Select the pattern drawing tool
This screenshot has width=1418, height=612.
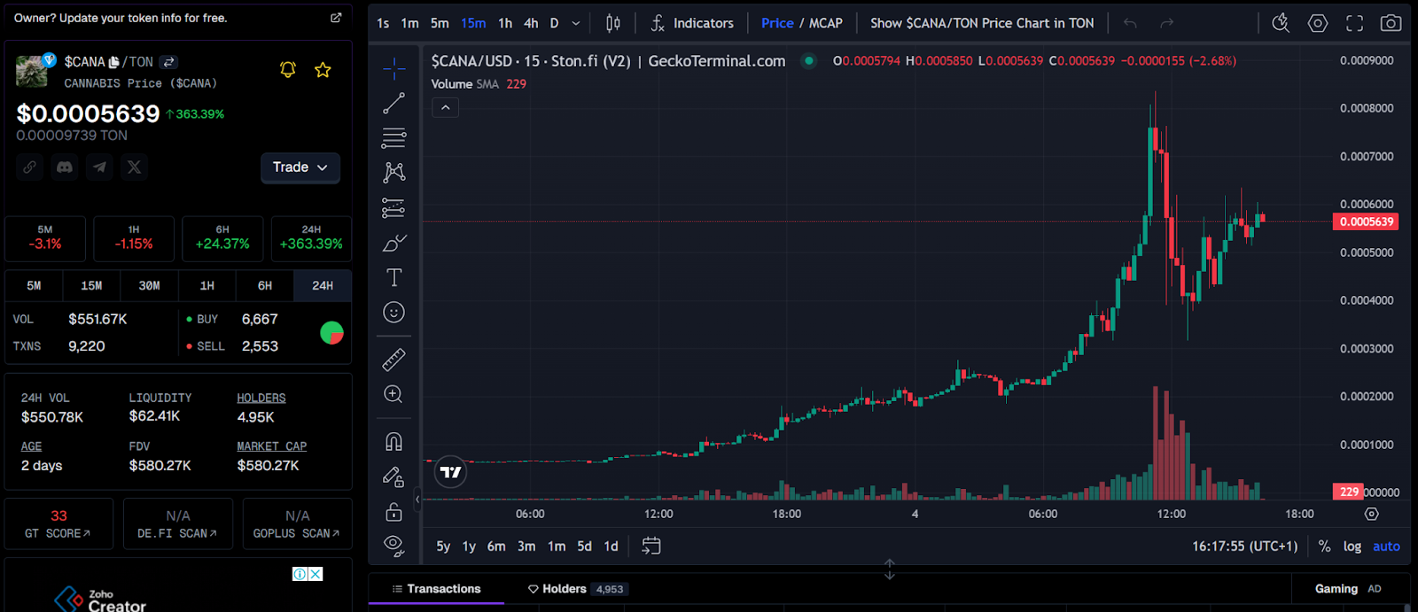coord(393,172)
